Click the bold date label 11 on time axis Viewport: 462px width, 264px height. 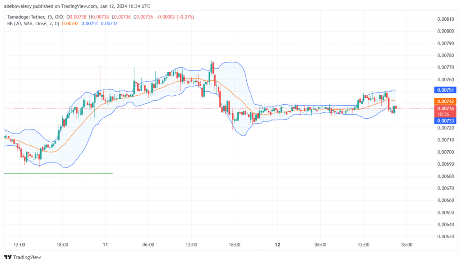click(106, 245)
